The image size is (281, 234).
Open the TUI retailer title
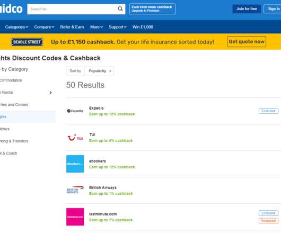click(x=92, y=134)
